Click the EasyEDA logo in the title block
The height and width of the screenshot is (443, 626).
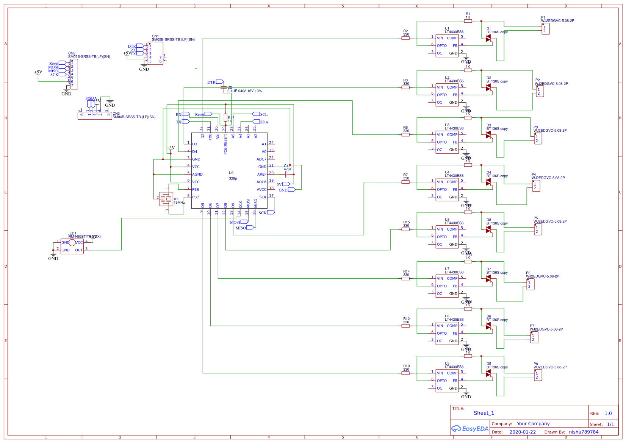pyautogui.click(x=470, y=429)
